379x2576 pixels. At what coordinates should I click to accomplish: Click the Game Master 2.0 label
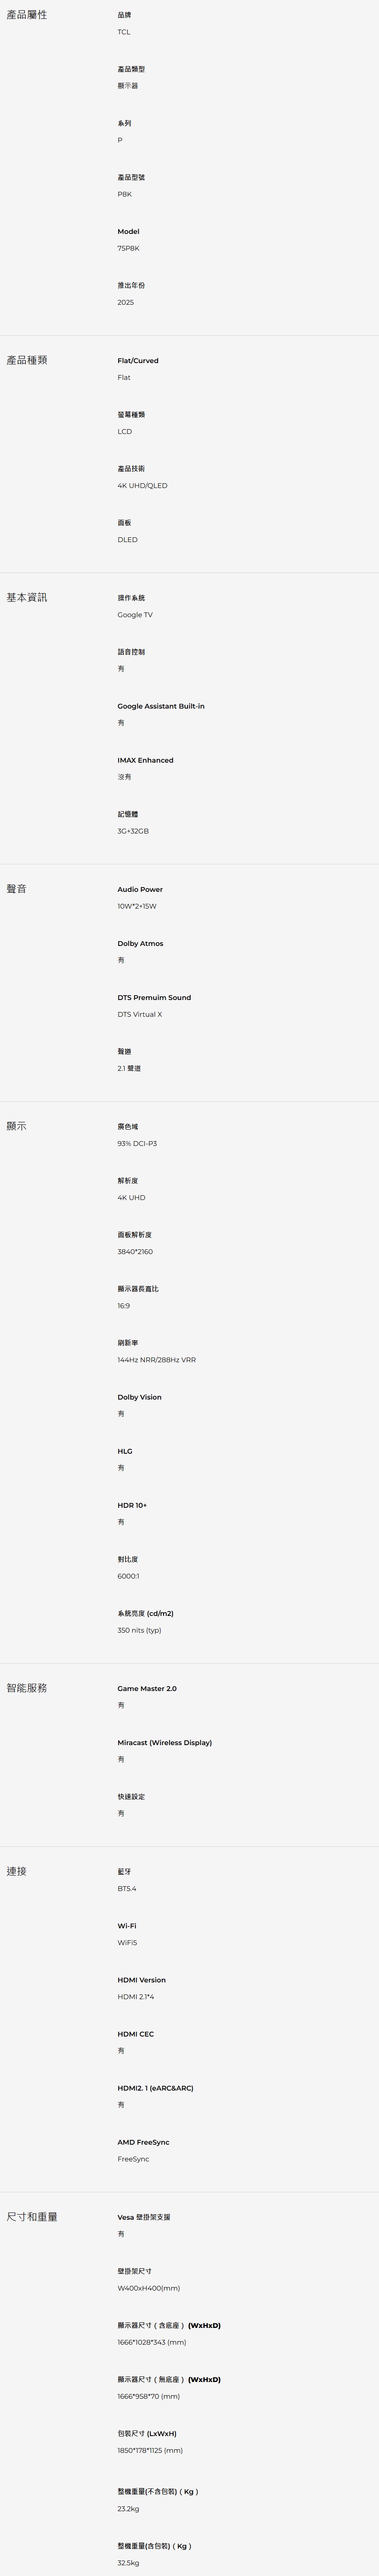point(146,1688)
